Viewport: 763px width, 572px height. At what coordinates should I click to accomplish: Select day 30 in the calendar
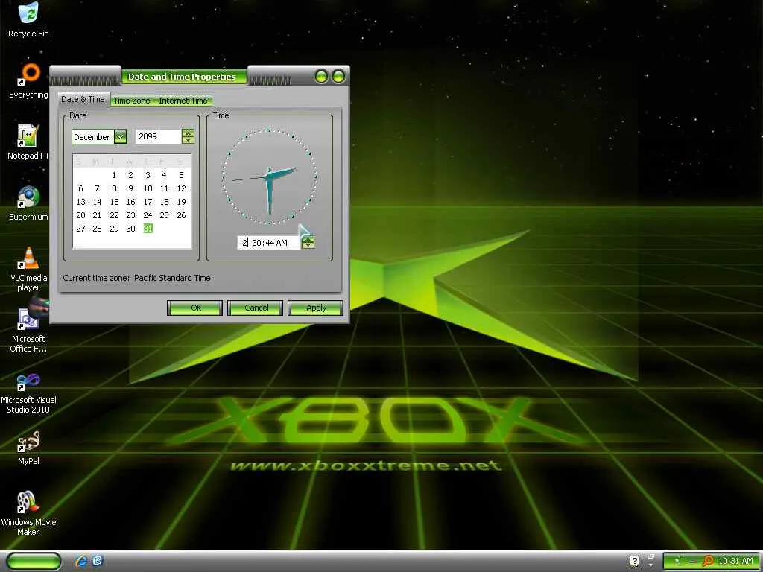point(130,229)
